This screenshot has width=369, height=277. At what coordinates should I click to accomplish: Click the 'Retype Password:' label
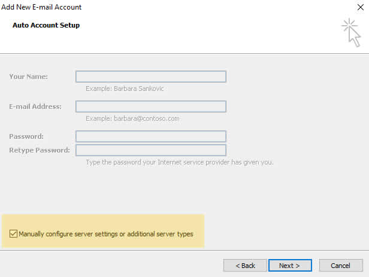pyautogui.click(x=40, y=150)
